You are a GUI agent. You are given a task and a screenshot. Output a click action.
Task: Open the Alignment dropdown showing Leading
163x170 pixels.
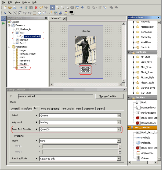coord(119,122)
